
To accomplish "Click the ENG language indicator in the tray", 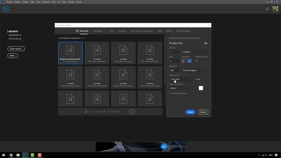I will point(270,155).
